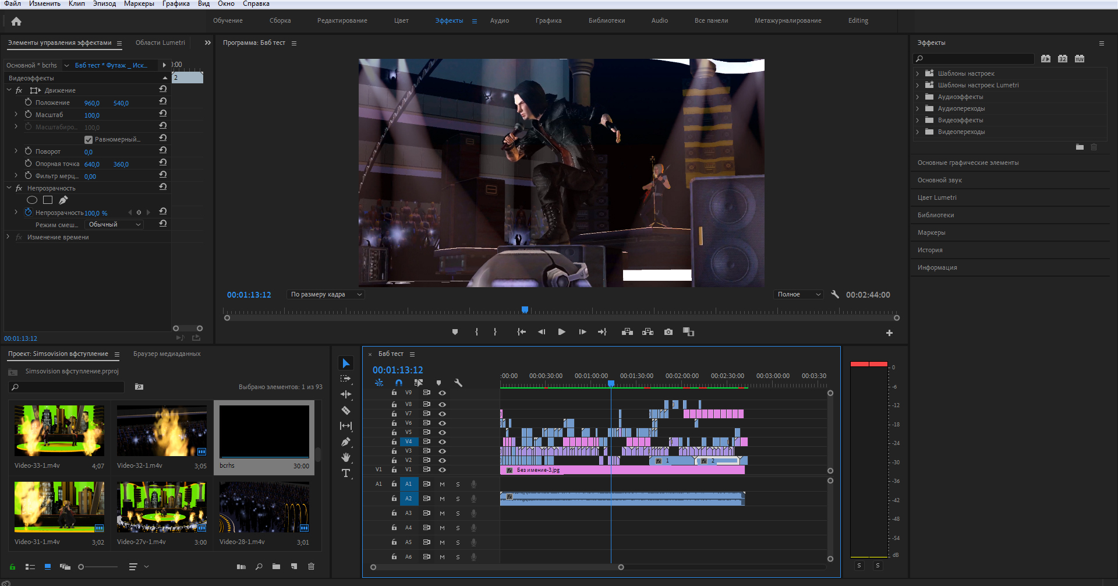Expand the Видеоэффекты folder in Effects
The width and height of the screenshot is (1118, 586).
pyautogui.click(x=918, y=120)
